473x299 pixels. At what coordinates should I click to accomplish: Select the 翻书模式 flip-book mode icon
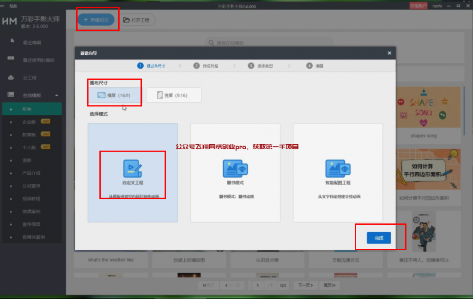pos(235,169)
